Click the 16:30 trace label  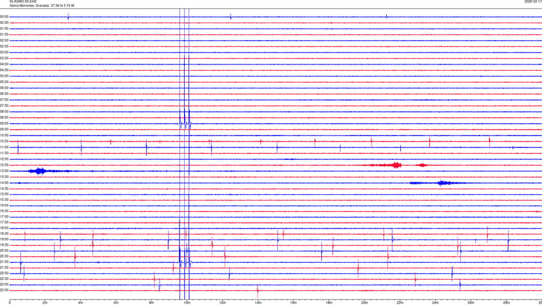[4, 211]
